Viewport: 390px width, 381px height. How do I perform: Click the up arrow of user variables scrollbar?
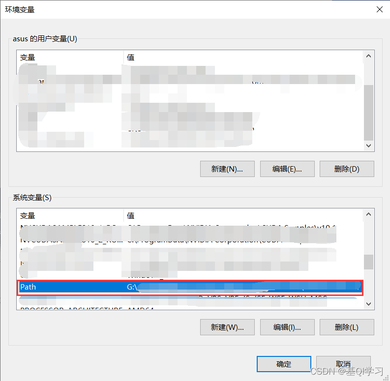pyautogui.click(x=369, y=56)
